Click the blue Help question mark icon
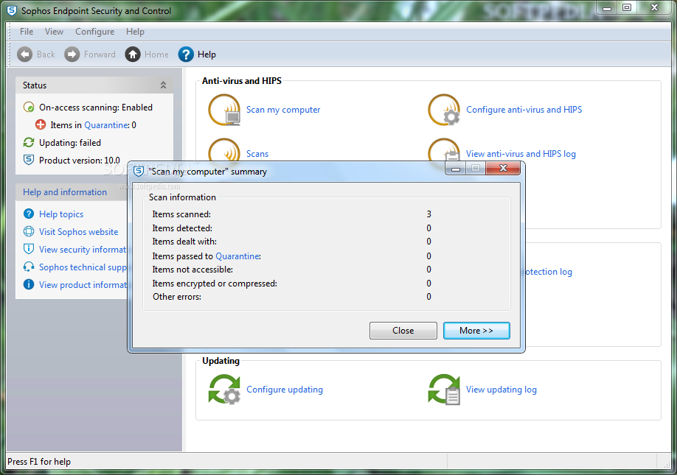The width and height of the screenshot is (677, 475). 186,54
